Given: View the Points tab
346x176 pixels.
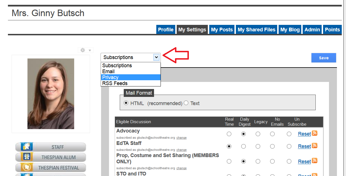Looking at the screenshot, I should pos(332,30).
